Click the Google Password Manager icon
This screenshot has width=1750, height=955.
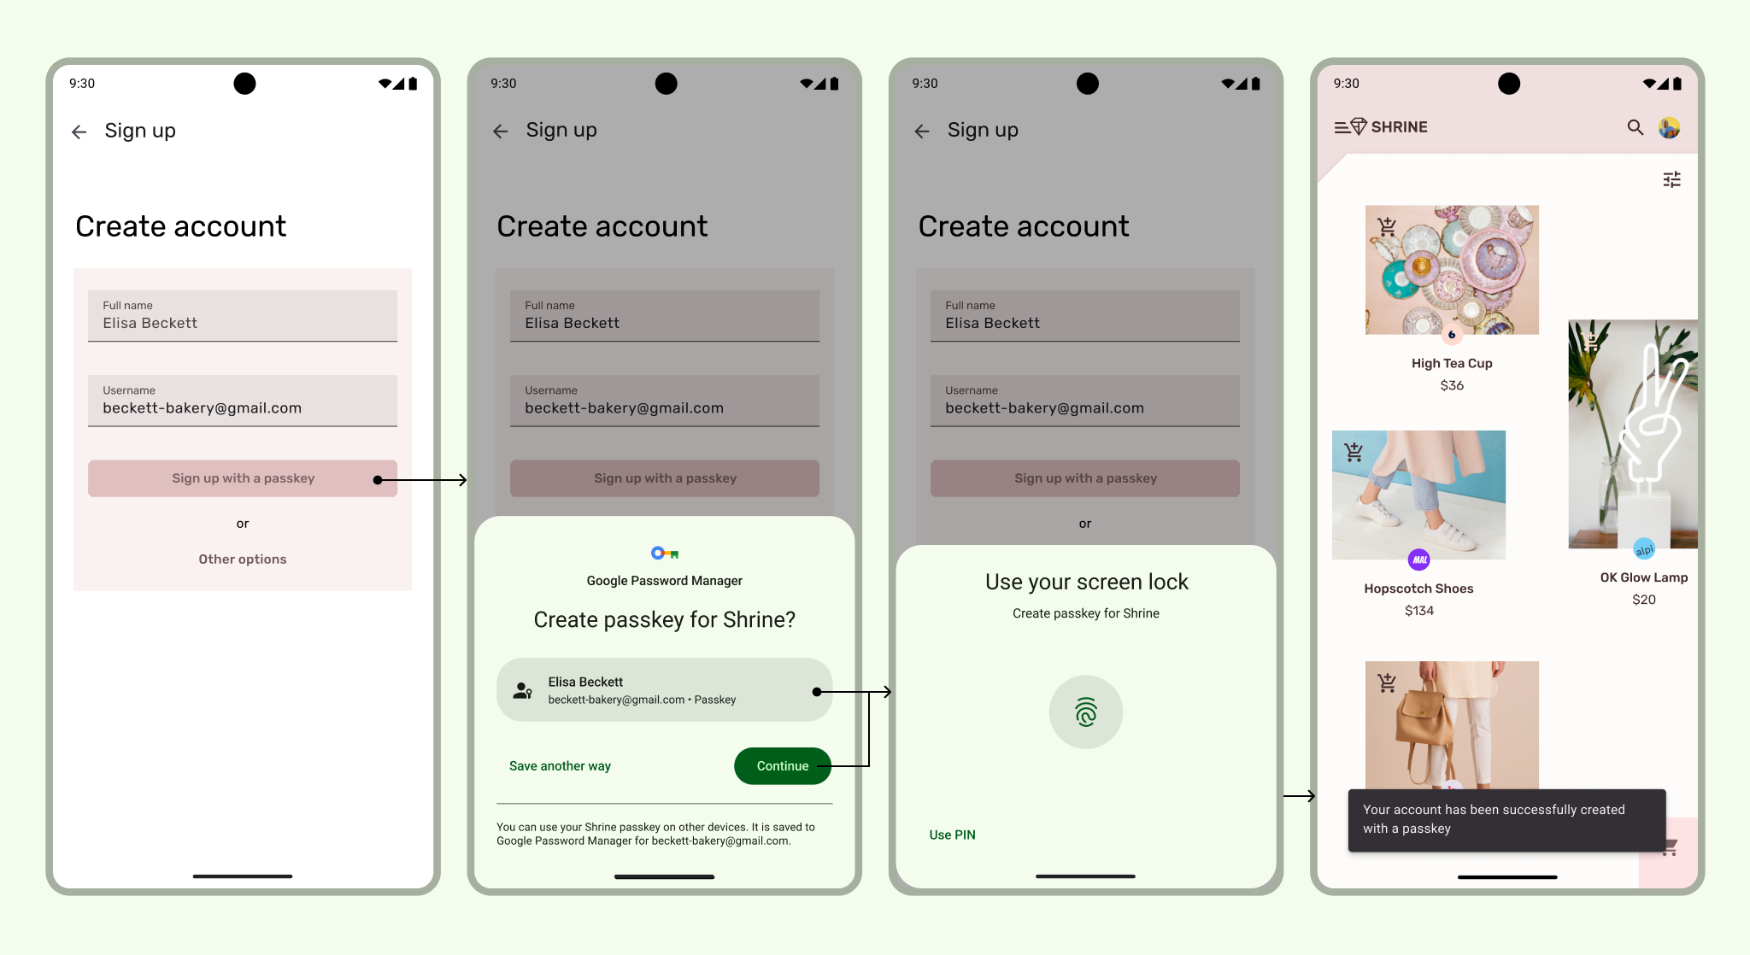pyautogui.click(x=665, y=552)
